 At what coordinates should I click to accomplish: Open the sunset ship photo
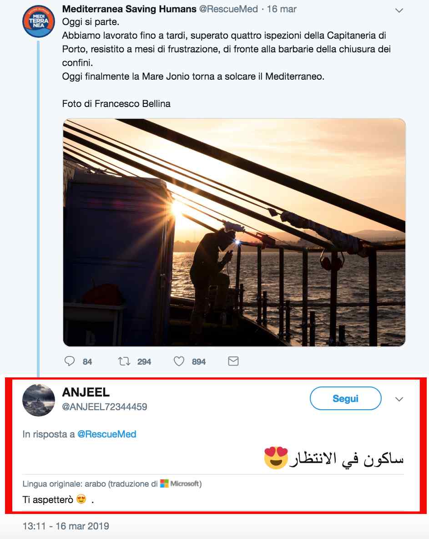(234, 232)
